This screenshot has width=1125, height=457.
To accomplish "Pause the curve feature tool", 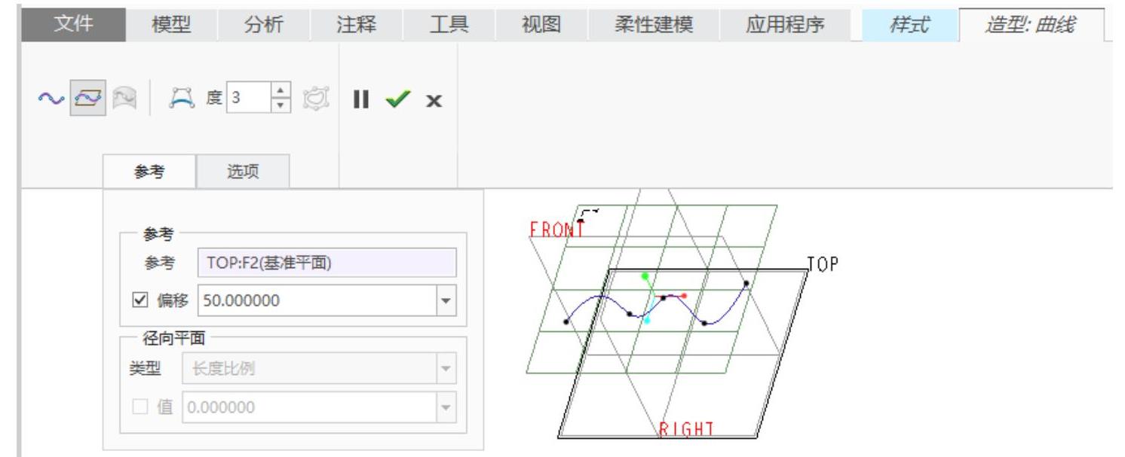I will pos(362,99).
